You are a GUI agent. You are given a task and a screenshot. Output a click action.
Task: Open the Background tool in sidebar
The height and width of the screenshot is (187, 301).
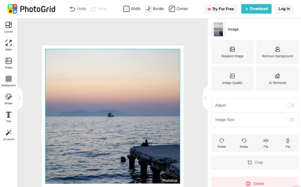click(9, 81)
